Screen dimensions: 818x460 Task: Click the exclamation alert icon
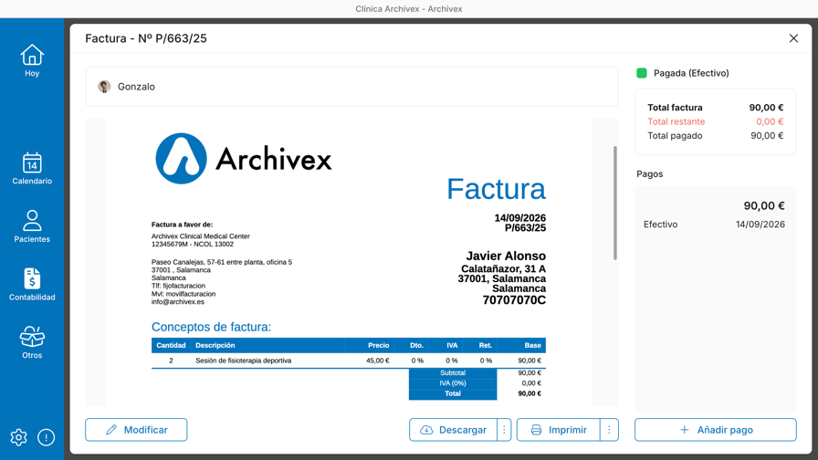pyautogui.click(x=46, y=437)
